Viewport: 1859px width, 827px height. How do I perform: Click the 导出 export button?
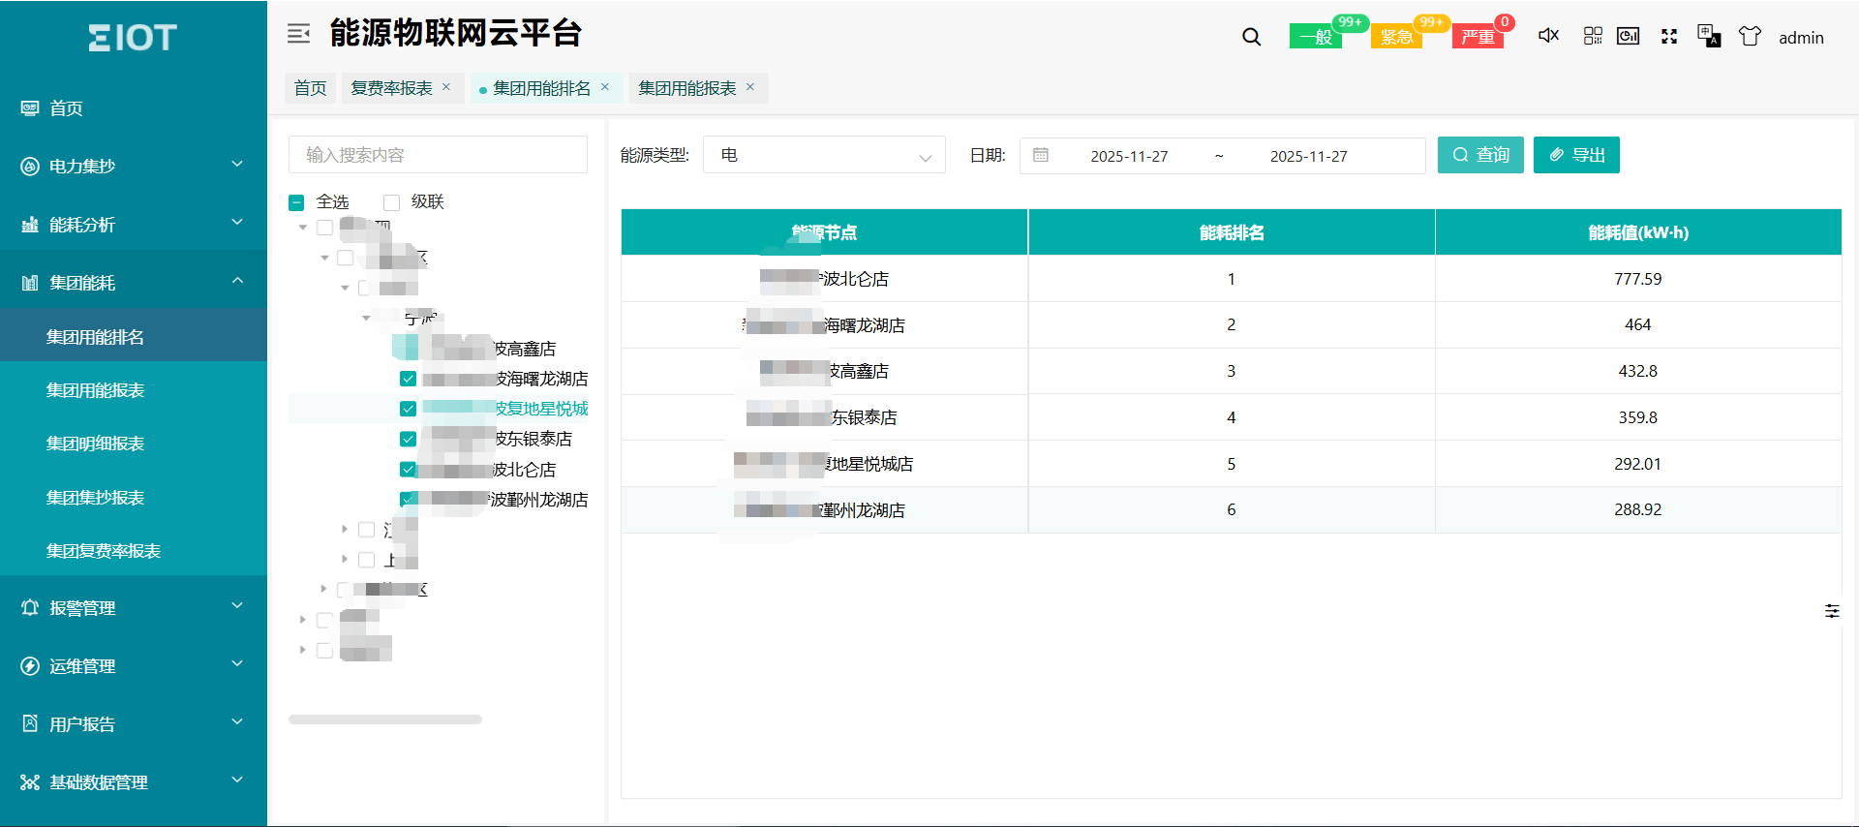pos(1575,155)
